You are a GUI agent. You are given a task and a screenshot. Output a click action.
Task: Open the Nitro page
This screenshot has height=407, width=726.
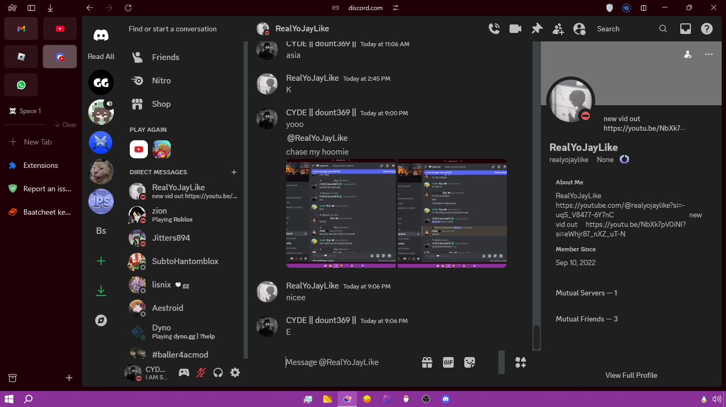pos(185,81)
